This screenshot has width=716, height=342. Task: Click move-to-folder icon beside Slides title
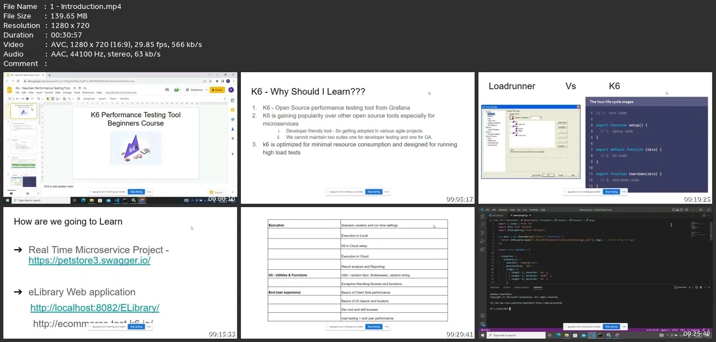tap(80, 88)
